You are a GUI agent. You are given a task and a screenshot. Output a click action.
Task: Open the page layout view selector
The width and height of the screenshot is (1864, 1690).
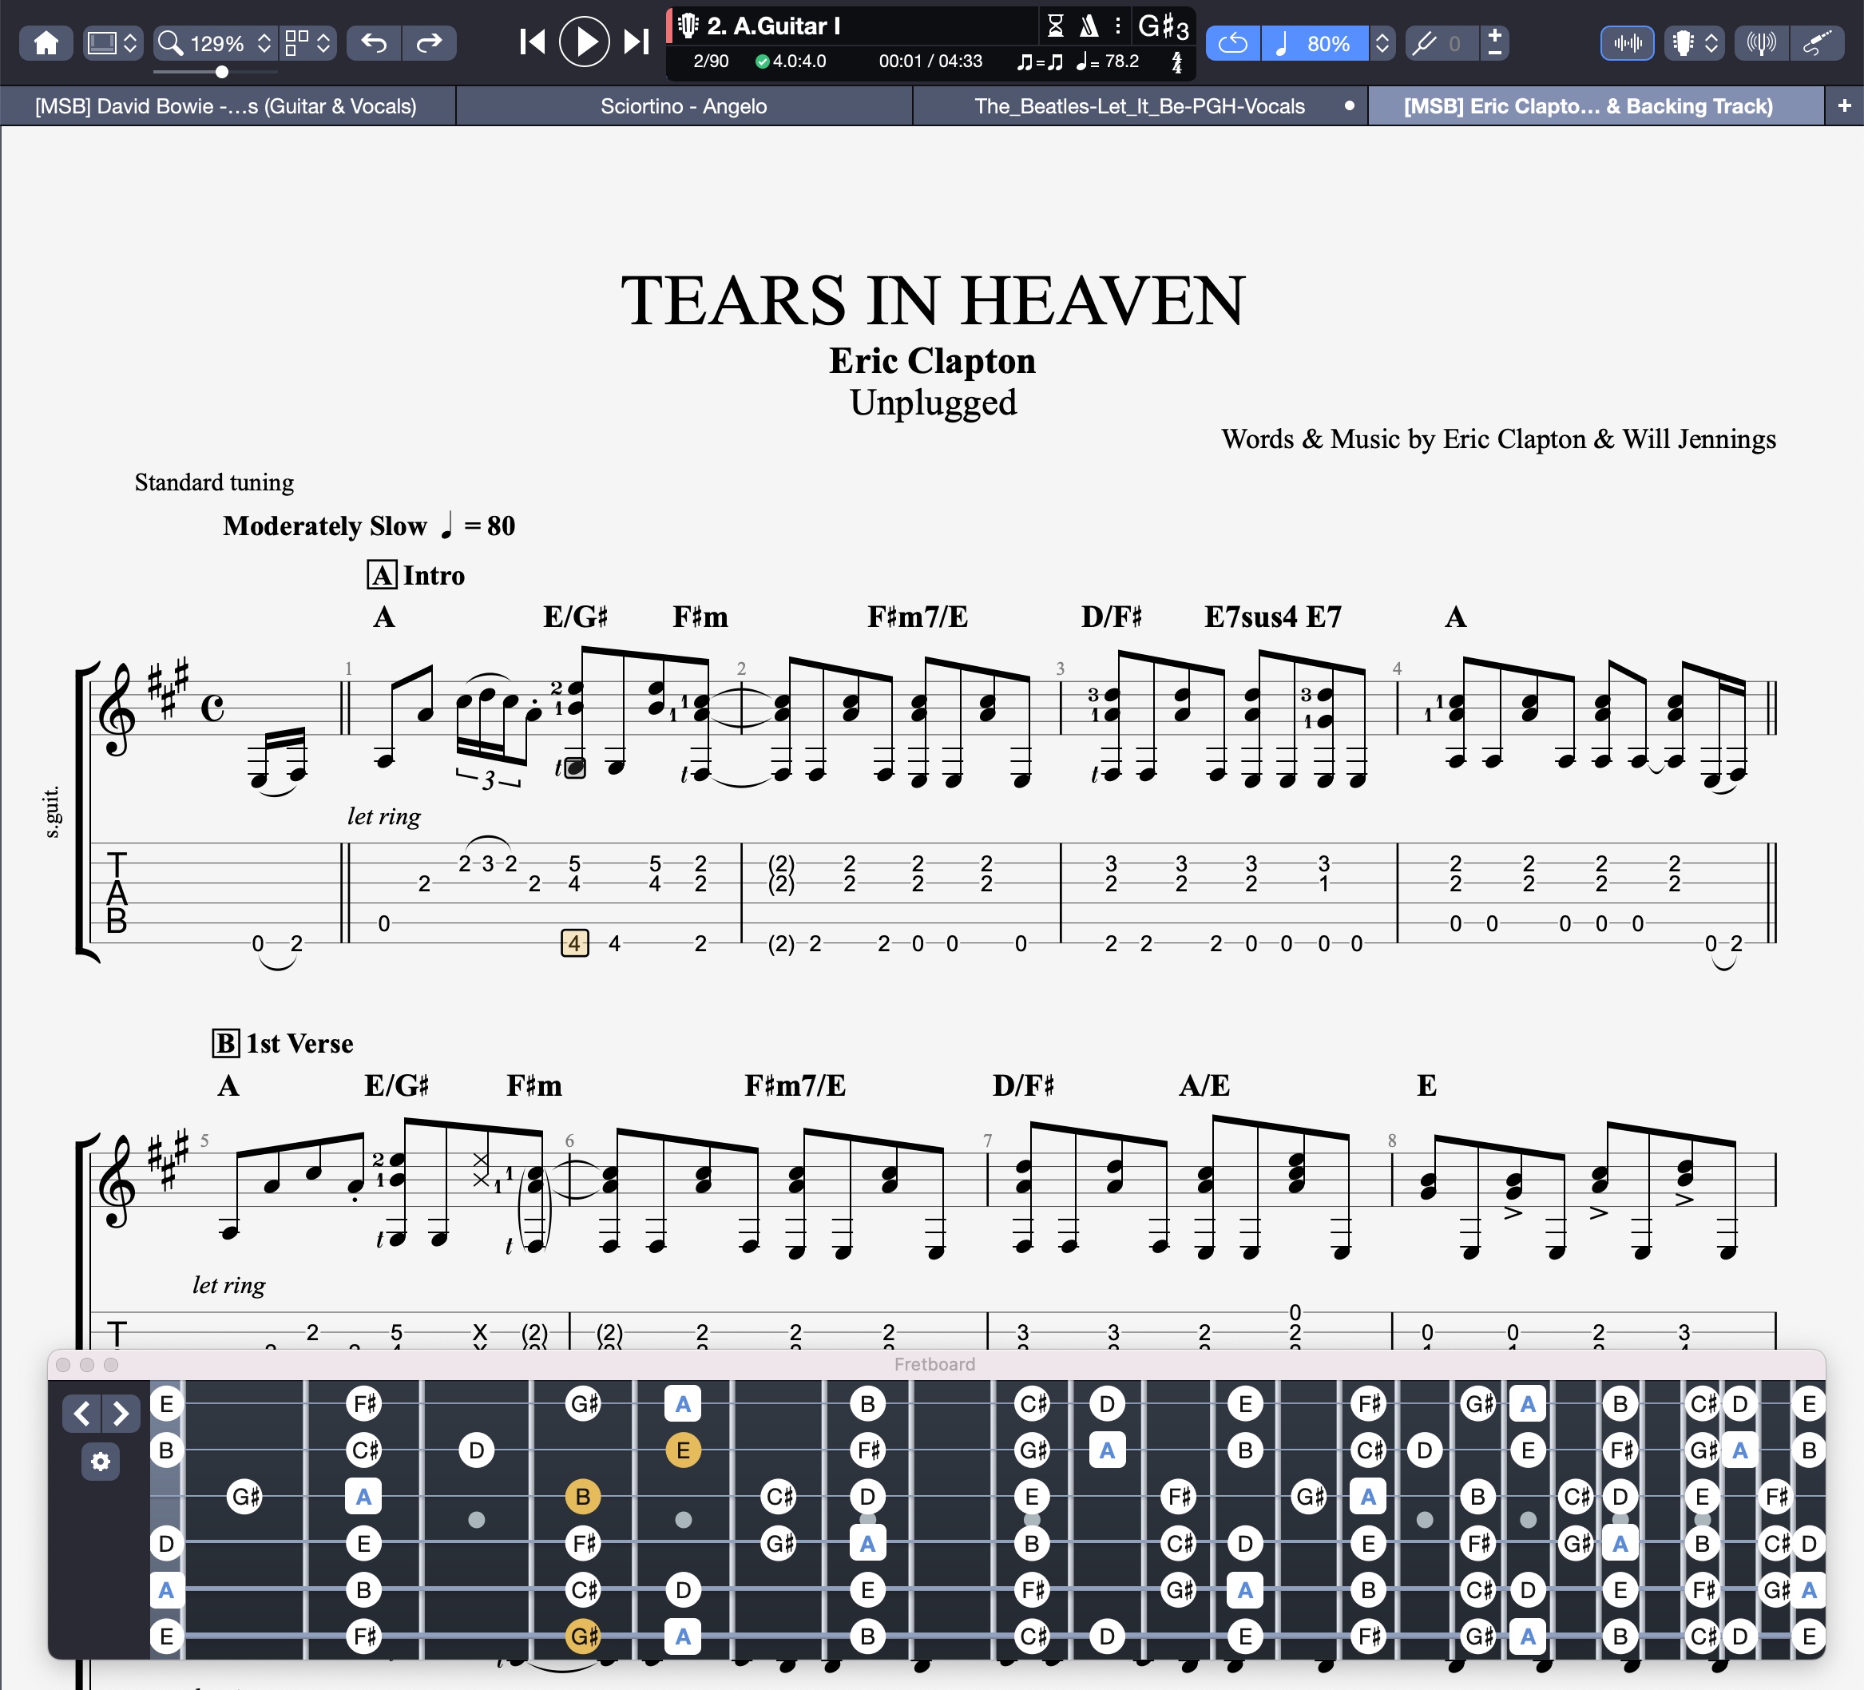click(308, 42)
